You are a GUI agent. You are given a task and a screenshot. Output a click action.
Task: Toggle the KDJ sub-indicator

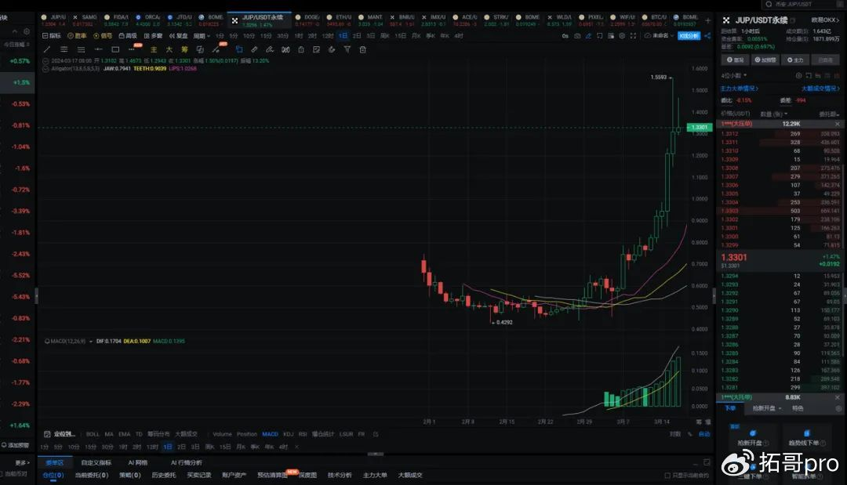pyautogui.click(x=288, y=434)
